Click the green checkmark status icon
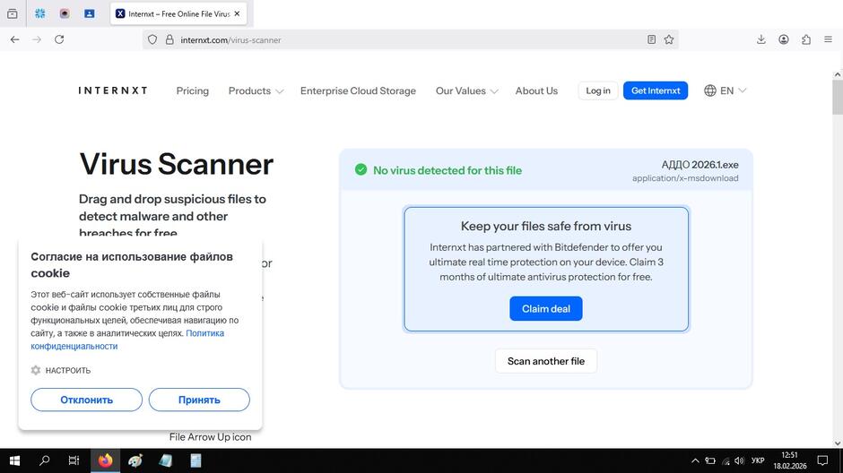This screenshot has height=473, width=843. (x=361, y=169)
